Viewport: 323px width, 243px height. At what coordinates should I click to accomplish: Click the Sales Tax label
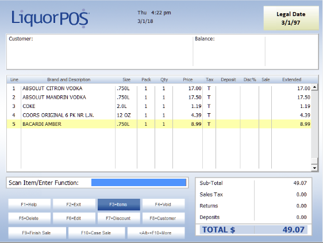pos(211,194)
